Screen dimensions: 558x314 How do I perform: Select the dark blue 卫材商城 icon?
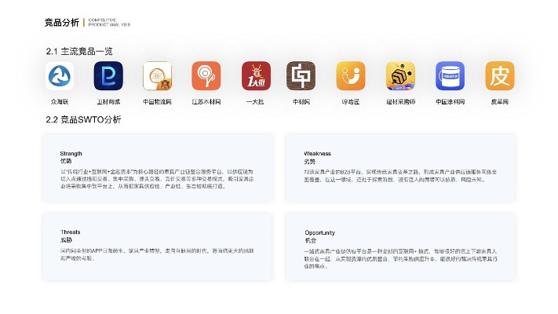[108, 76]
